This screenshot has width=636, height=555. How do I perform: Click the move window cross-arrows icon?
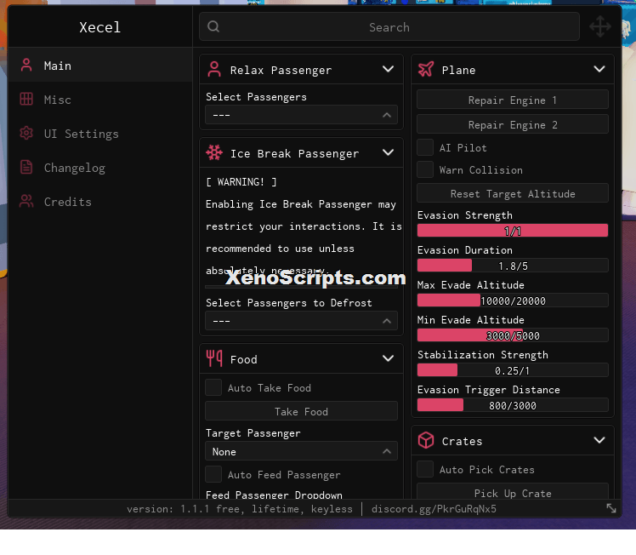(600, 26)
